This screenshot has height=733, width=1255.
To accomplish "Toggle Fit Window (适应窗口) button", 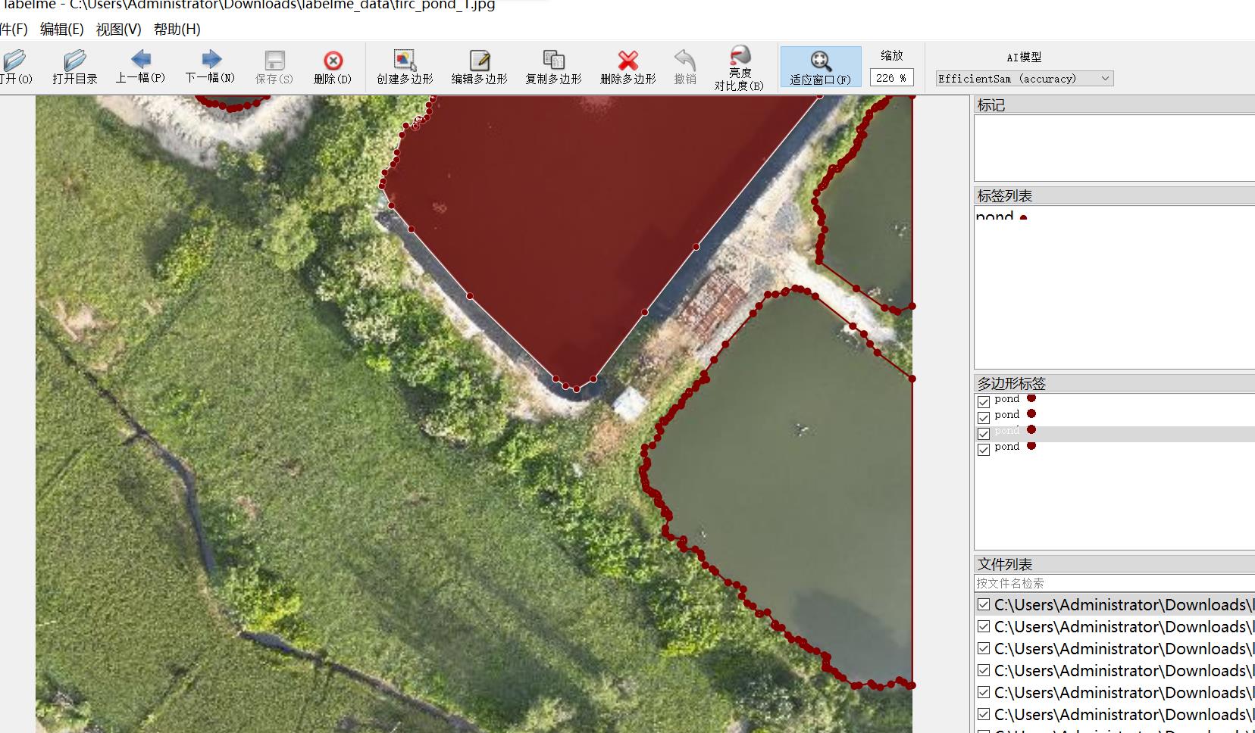I will pyautogui.click(x=820, y=67).
